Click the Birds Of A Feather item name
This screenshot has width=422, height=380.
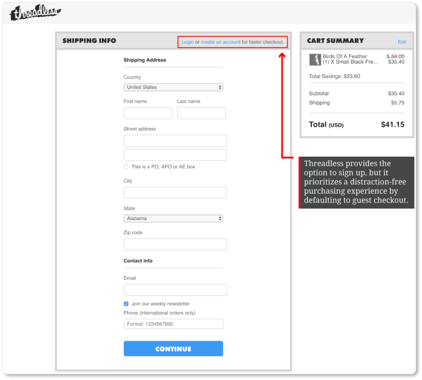point(344,56)
